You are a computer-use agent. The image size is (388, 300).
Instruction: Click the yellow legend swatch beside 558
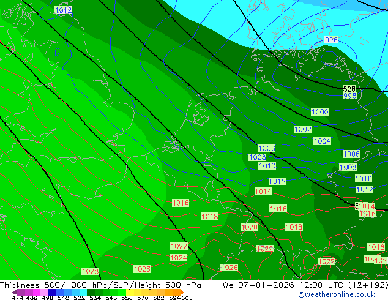pyautogui.click(x=130, y=292)
